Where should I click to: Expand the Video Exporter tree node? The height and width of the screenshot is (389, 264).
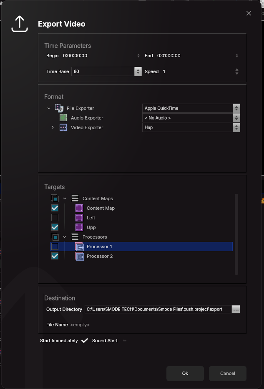point(53,127)
